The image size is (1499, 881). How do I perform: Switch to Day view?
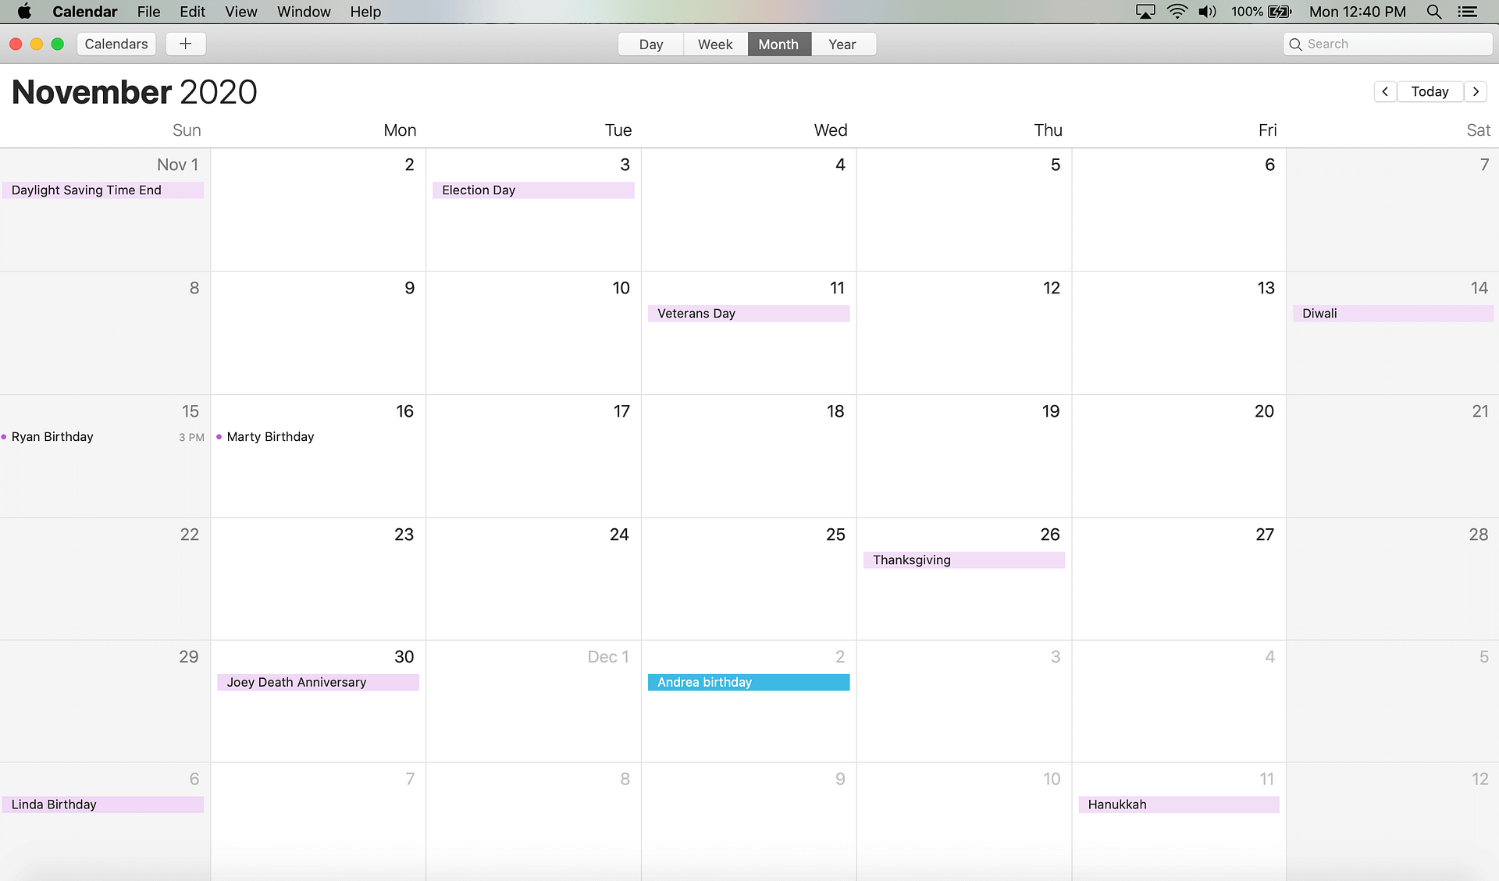(650, 44)
